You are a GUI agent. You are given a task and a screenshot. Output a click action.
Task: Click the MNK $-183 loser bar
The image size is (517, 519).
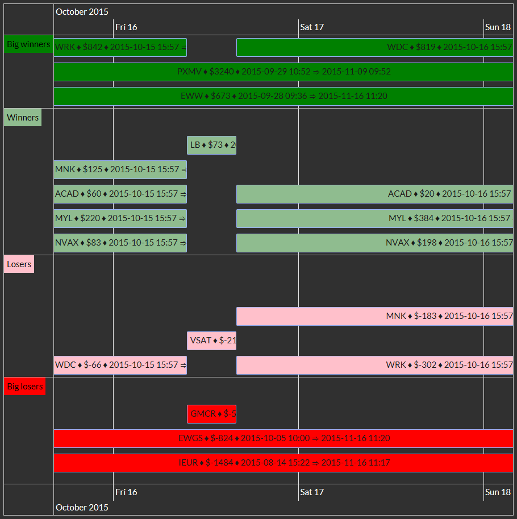375,316
